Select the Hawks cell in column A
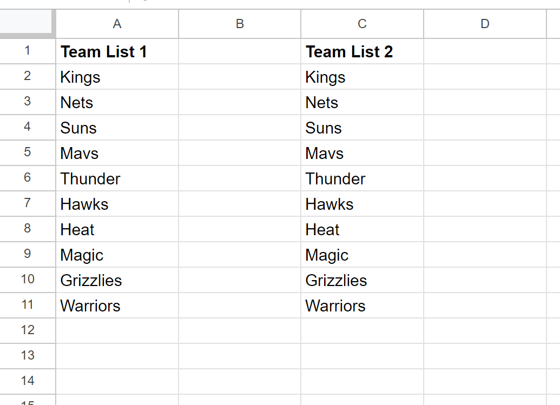Viewport: 560px width, 405px height. (117, 203)
